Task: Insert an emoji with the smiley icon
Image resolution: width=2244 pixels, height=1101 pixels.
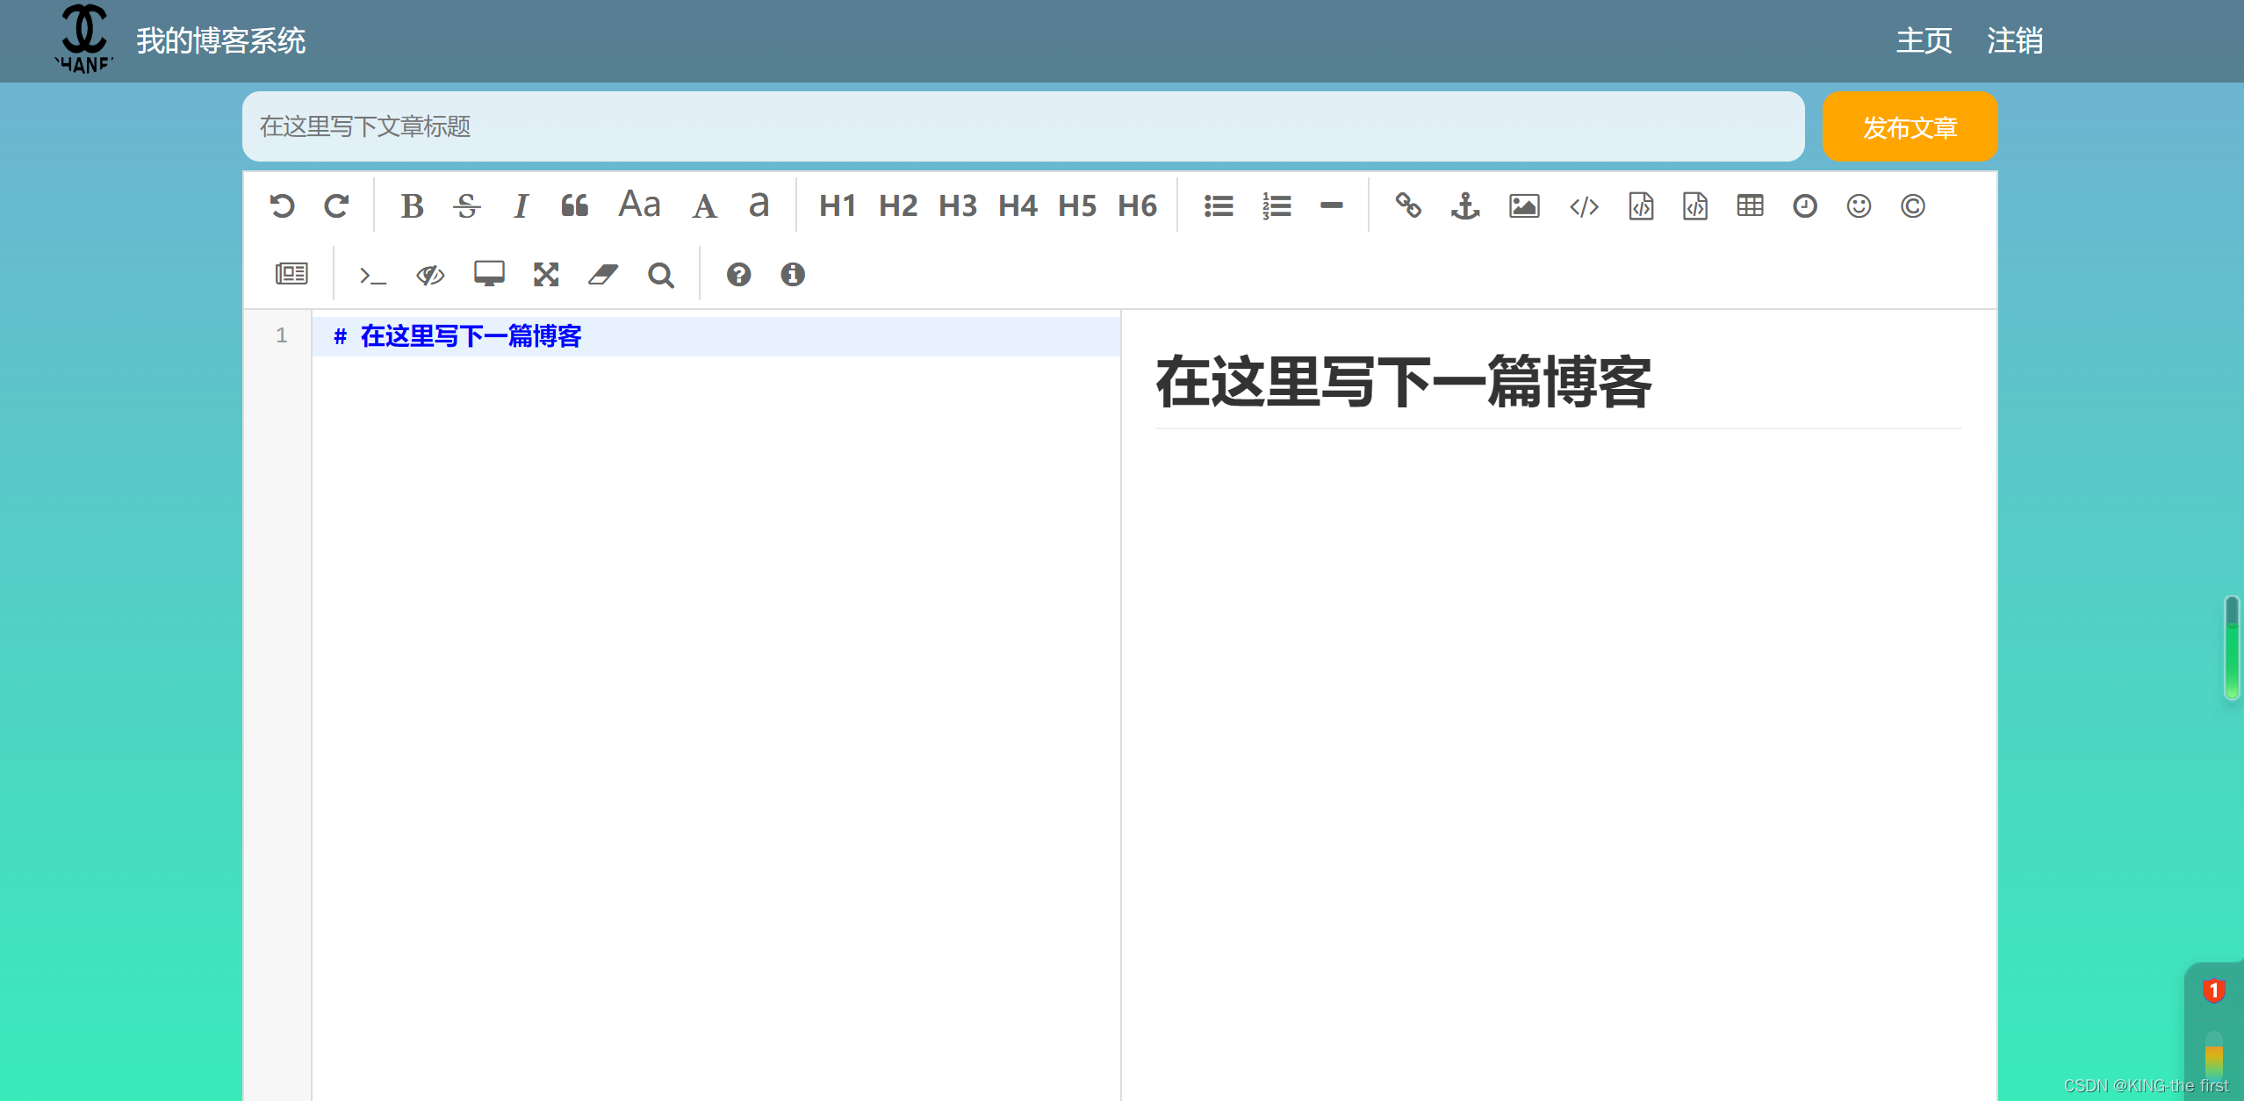Action: tap(1859, 205)
